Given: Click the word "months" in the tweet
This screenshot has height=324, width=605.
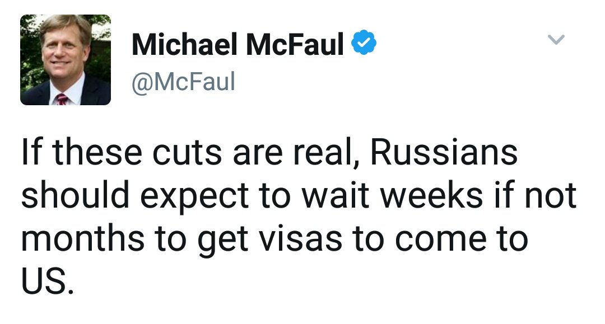Looking at the screenshot, I should click(x=83, y=238).
